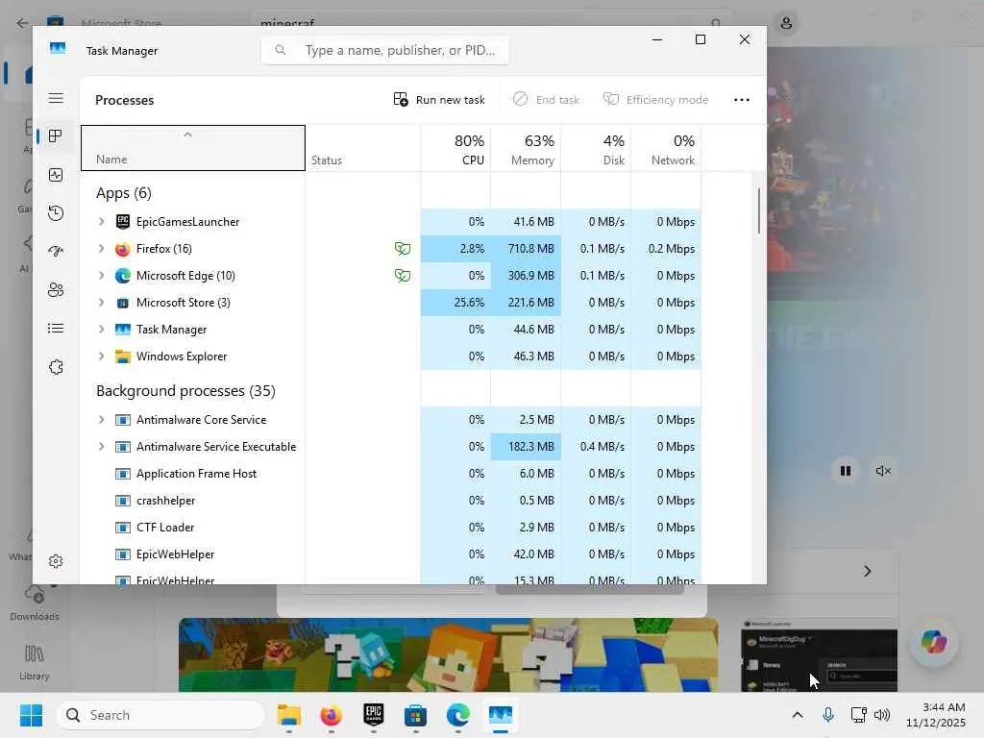Expand the Antimalware Service Executable group
The width and height of the screenshot is (984, 738).
(x=101, y=447)
